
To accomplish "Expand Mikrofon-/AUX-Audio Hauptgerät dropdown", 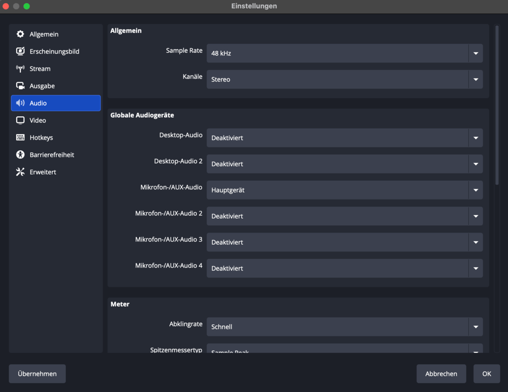I will point(344,190).
